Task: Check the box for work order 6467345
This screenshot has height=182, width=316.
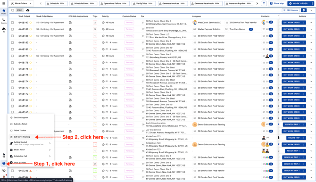Action: [12, 171]
